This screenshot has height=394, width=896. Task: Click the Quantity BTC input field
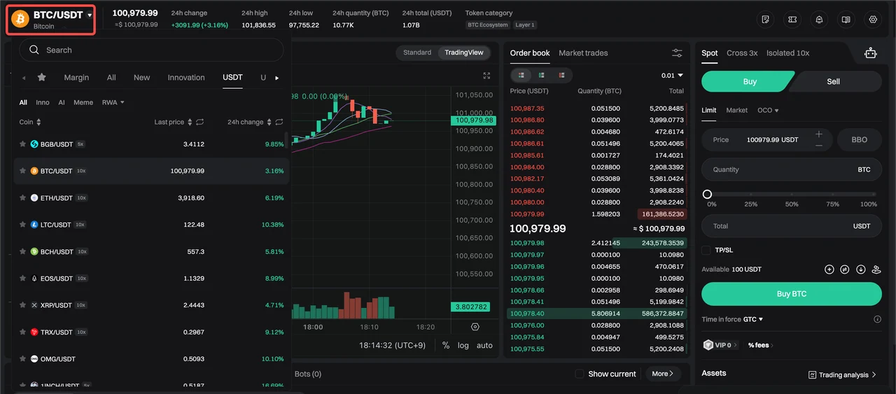(792, 169)
